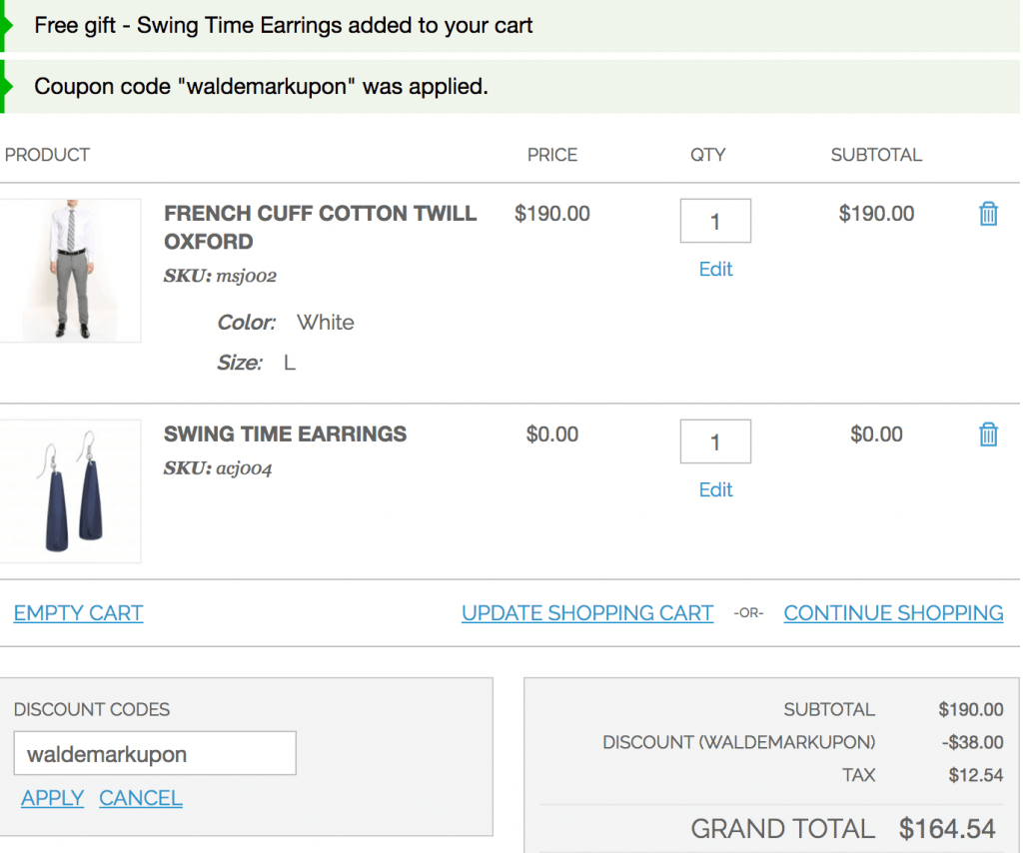
Task: Click Update Shopping Cart
Action: (x=587, y=613)
